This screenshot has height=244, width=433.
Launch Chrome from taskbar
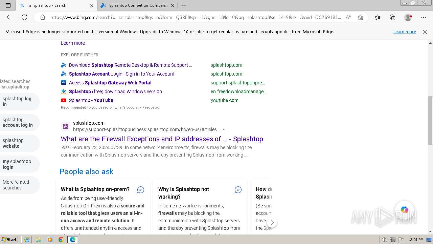(x=61, y=240)
